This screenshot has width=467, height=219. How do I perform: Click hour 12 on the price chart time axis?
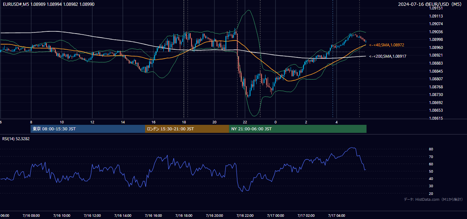pos(92,122)
